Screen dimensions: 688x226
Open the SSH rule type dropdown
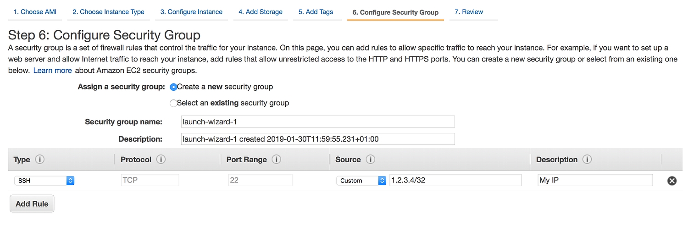click(x=44, y=181)
